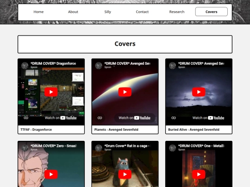Copy link icon on Dragonforce video

point(26,118)
